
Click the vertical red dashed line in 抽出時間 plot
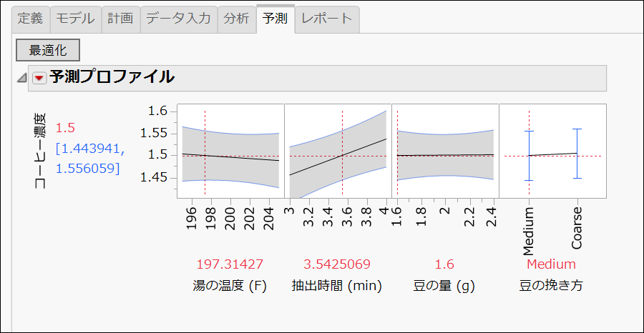click(x=342, y=151)
